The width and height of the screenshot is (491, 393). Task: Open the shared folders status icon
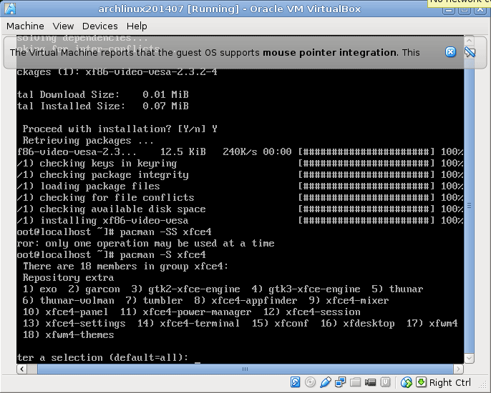356,382
